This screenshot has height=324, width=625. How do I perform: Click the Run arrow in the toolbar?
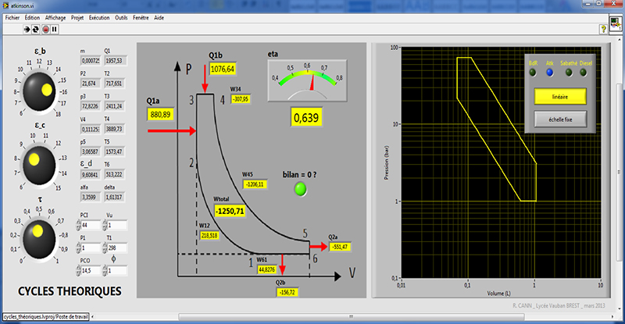pyautogui.click(x=26, y=29)
